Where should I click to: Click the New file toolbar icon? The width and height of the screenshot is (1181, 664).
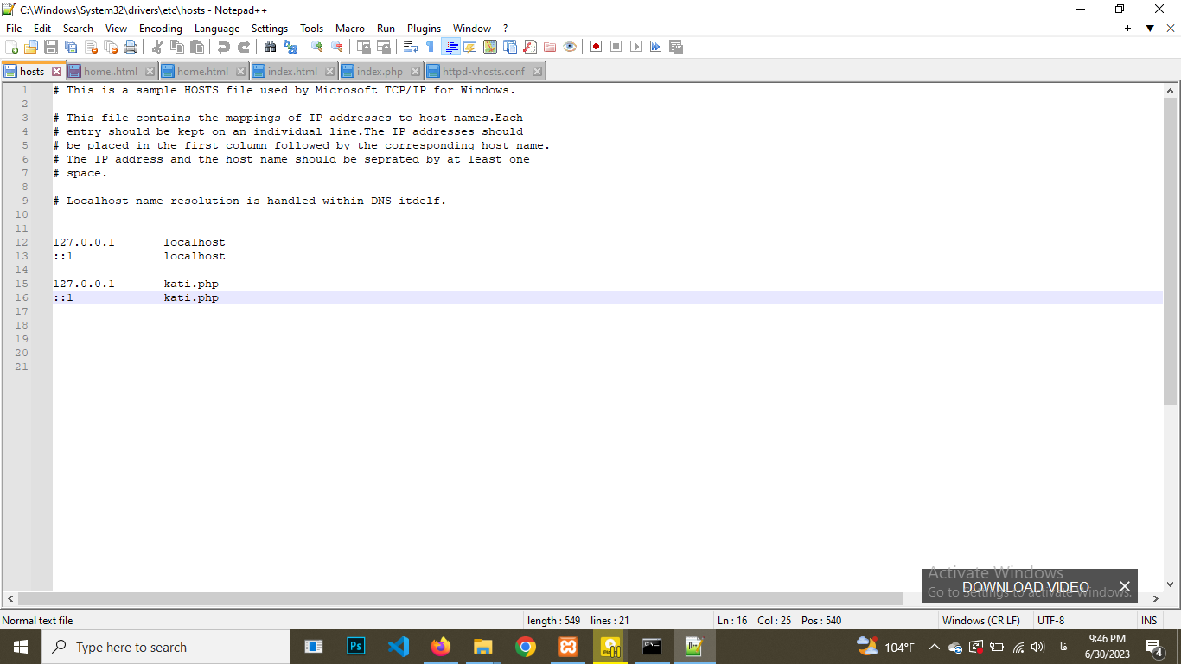point(11,47)
